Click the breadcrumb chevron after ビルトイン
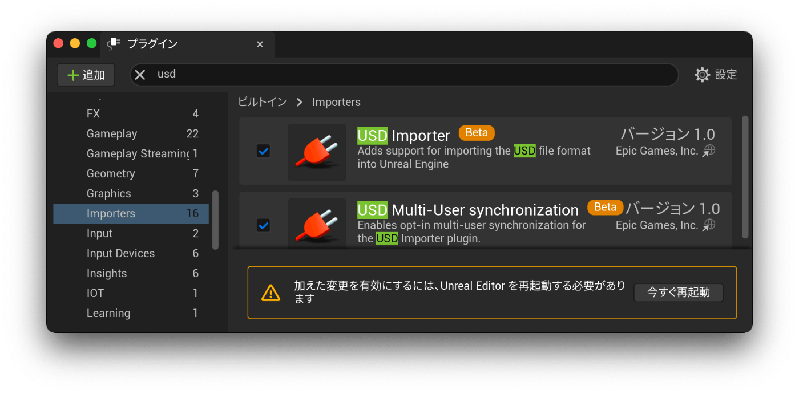 (x=300, y=102)
